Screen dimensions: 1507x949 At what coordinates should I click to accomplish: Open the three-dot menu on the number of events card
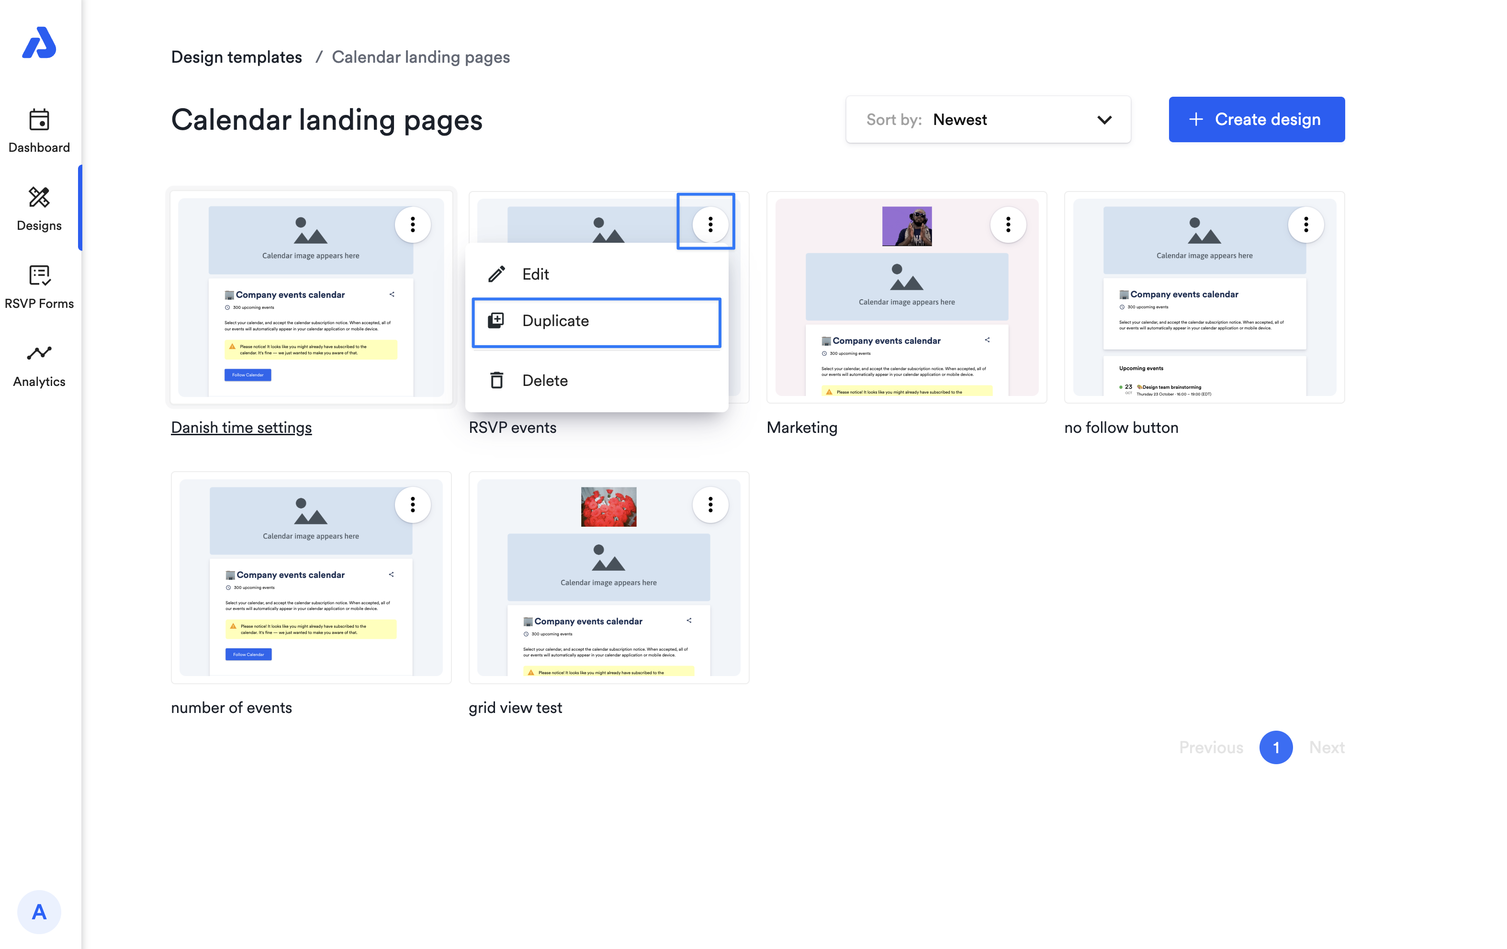pos(413,505)
